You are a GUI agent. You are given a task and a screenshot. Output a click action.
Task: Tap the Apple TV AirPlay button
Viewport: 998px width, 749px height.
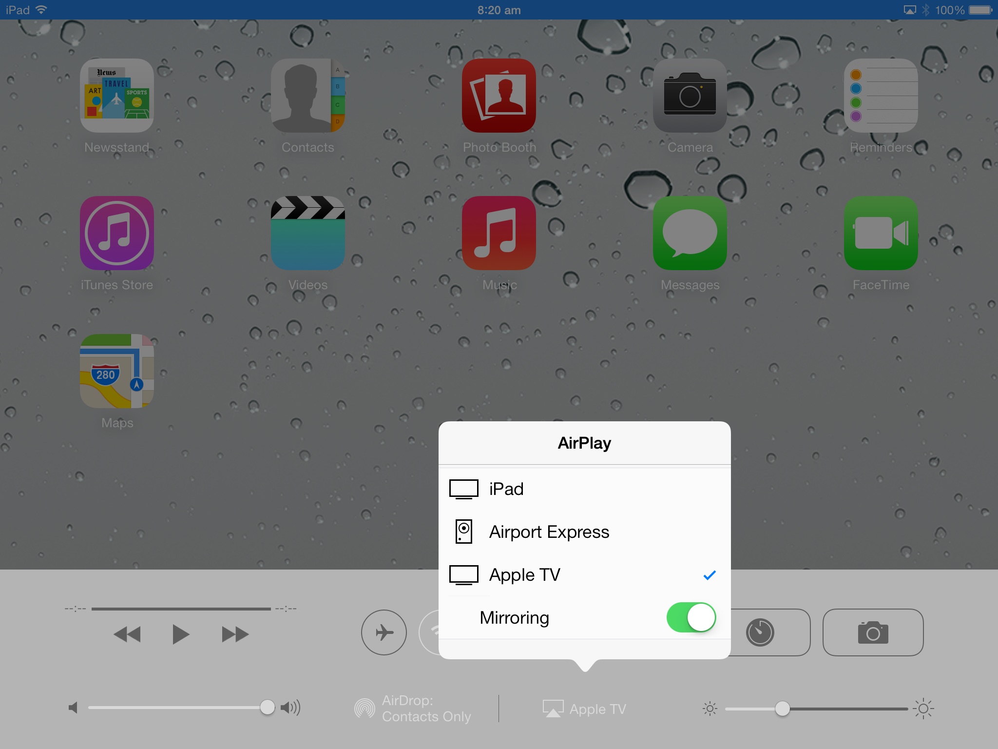click(x=585, y=709)
